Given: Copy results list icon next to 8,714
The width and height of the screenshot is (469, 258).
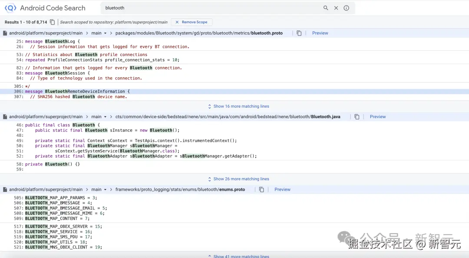Looking at the screenshot, I should point(53,22).
